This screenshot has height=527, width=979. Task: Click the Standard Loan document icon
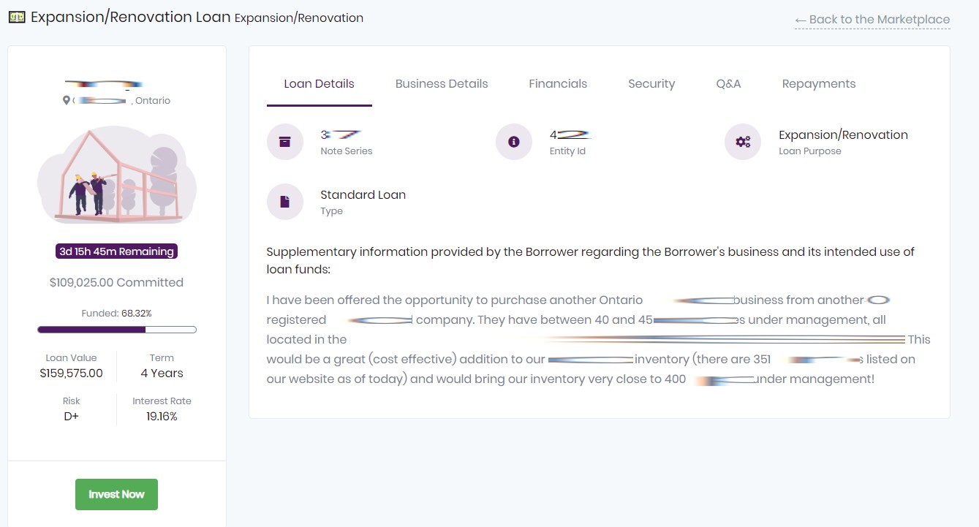(285, 202)
